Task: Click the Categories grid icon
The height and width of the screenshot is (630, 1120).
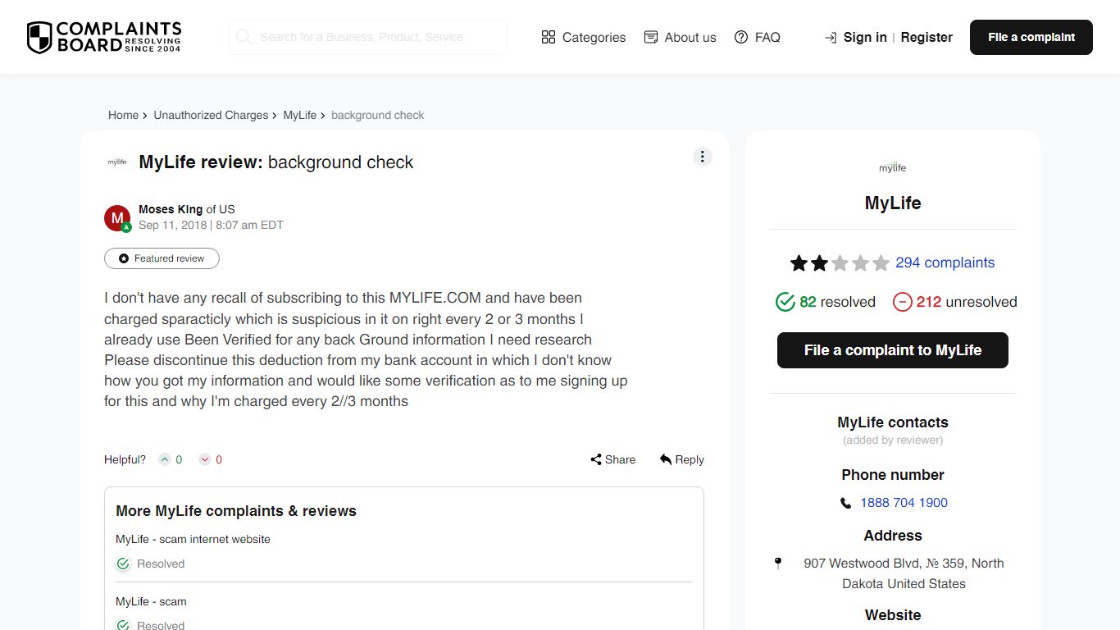Action: click(549, 37)
